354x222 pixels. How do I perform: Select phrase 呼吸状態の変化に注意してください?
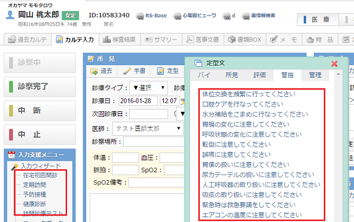pyautogui.click(x=252, y=135)
